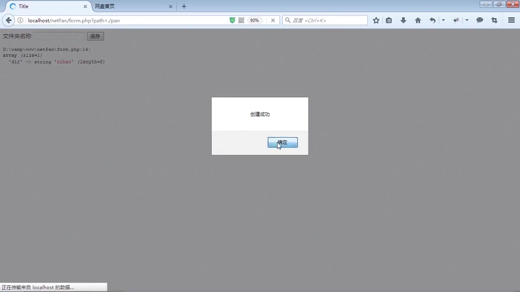Screen dimensions: 520x292
Task: Close the Title tab
Action: 85,6
